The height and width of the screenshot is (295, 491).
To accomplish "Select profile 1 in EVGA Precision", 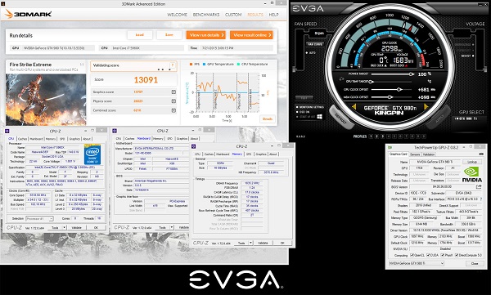I will [371, 136].
